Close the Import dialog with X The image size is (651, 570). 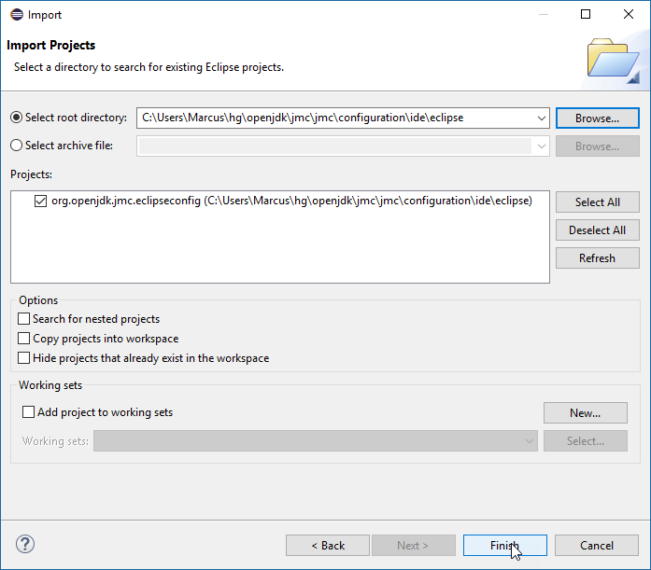click(x=629, y=14)
